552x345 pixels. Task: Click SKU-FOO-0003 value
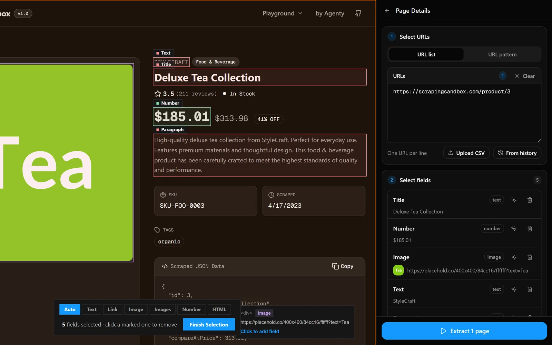[182, 206]
